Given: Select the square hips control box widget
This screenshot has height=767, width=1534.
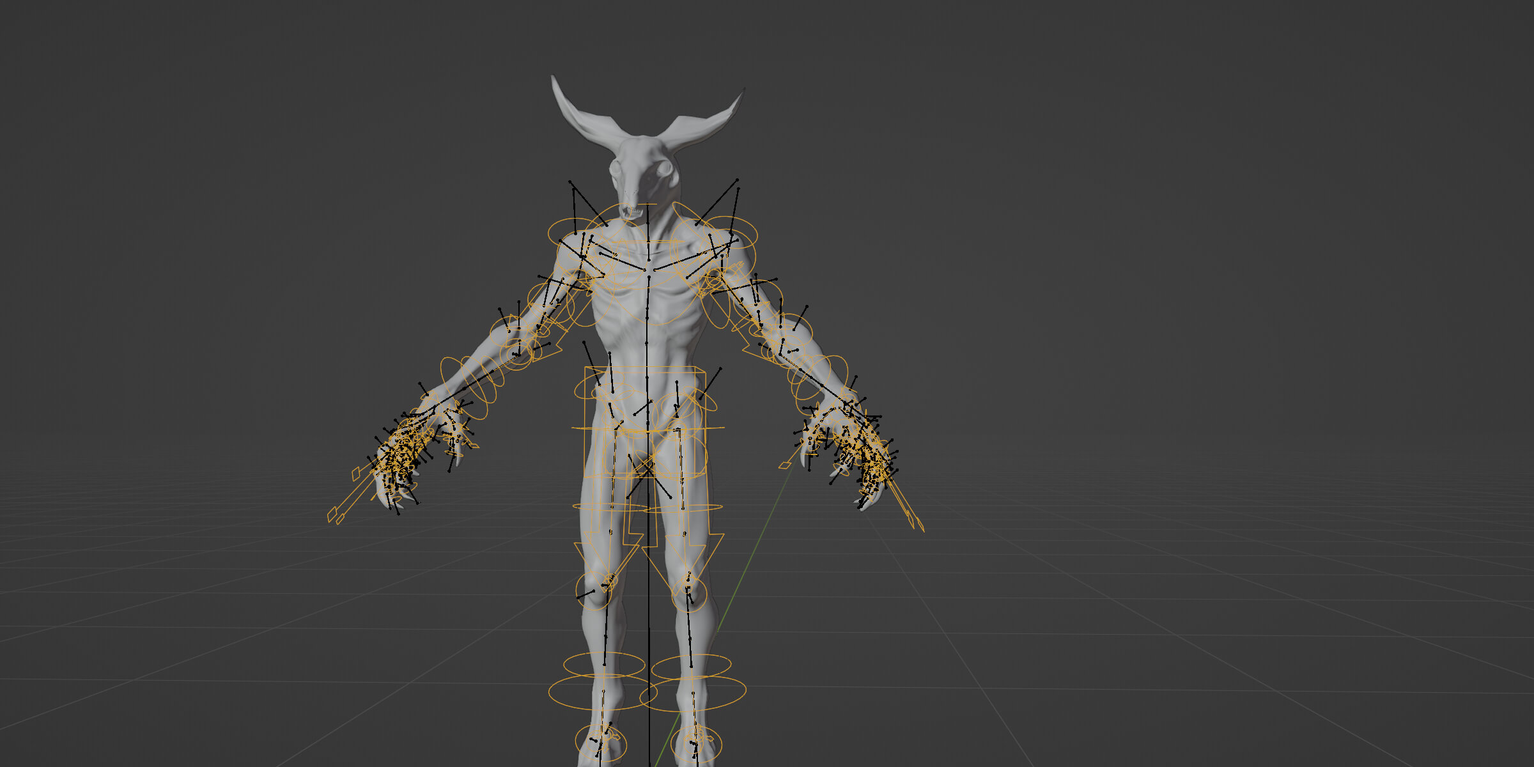Looking at the screenshot, I should pos(646,422).
